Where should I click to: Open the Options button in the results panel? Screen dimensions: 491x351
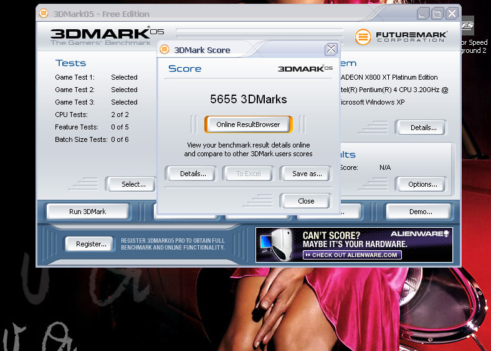pos(422,184)
